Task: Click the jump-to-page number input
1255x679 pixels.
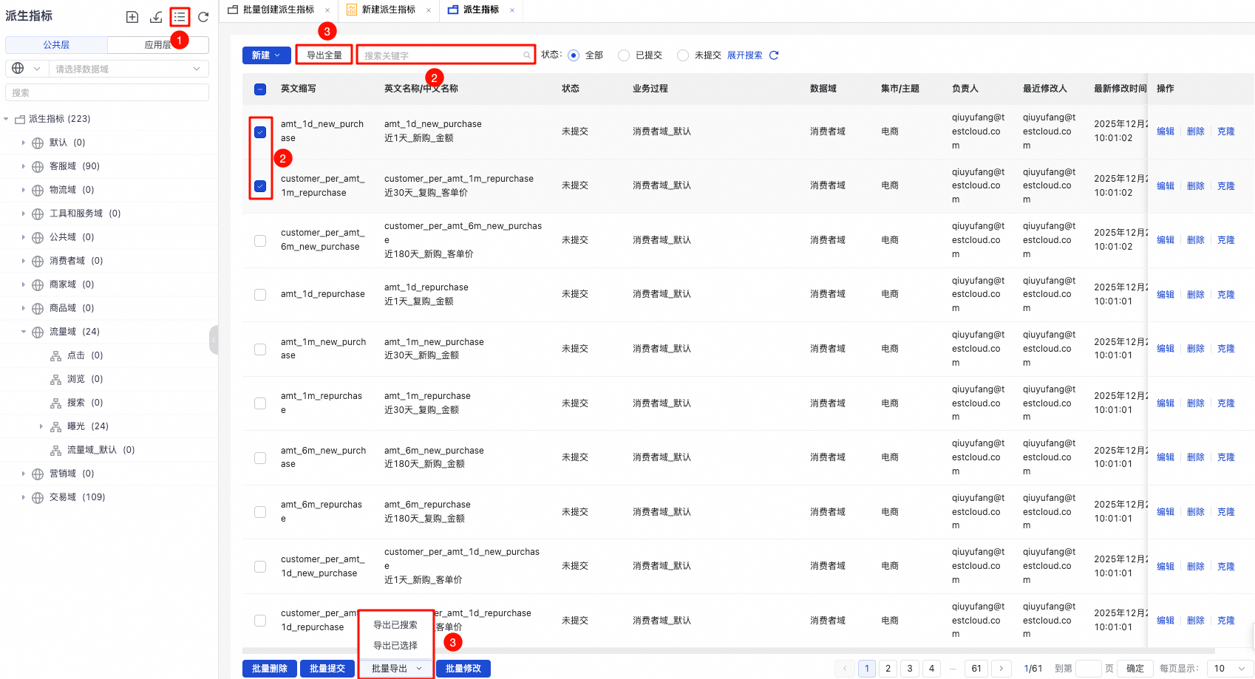Action: click(x=1089, y=669)
